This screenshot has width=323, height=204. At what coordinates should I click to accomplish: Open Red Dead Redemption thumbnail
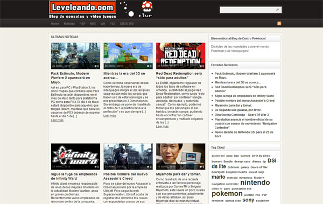(181, 56)
